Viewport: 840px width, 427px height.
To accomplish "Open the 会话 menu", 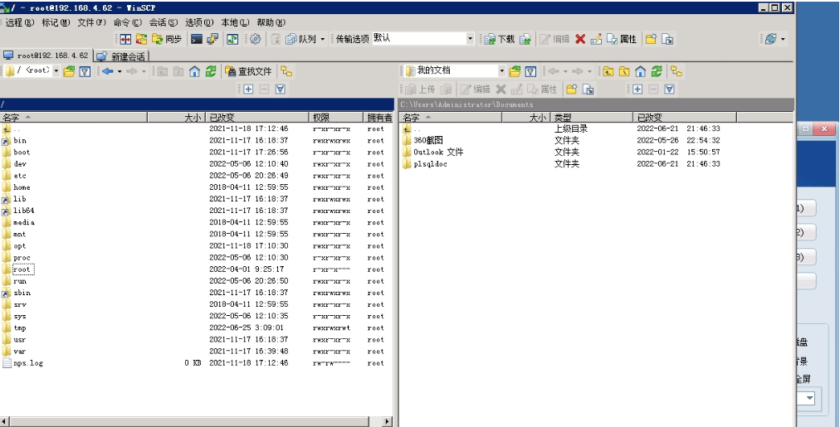I will tap(164, 22).
